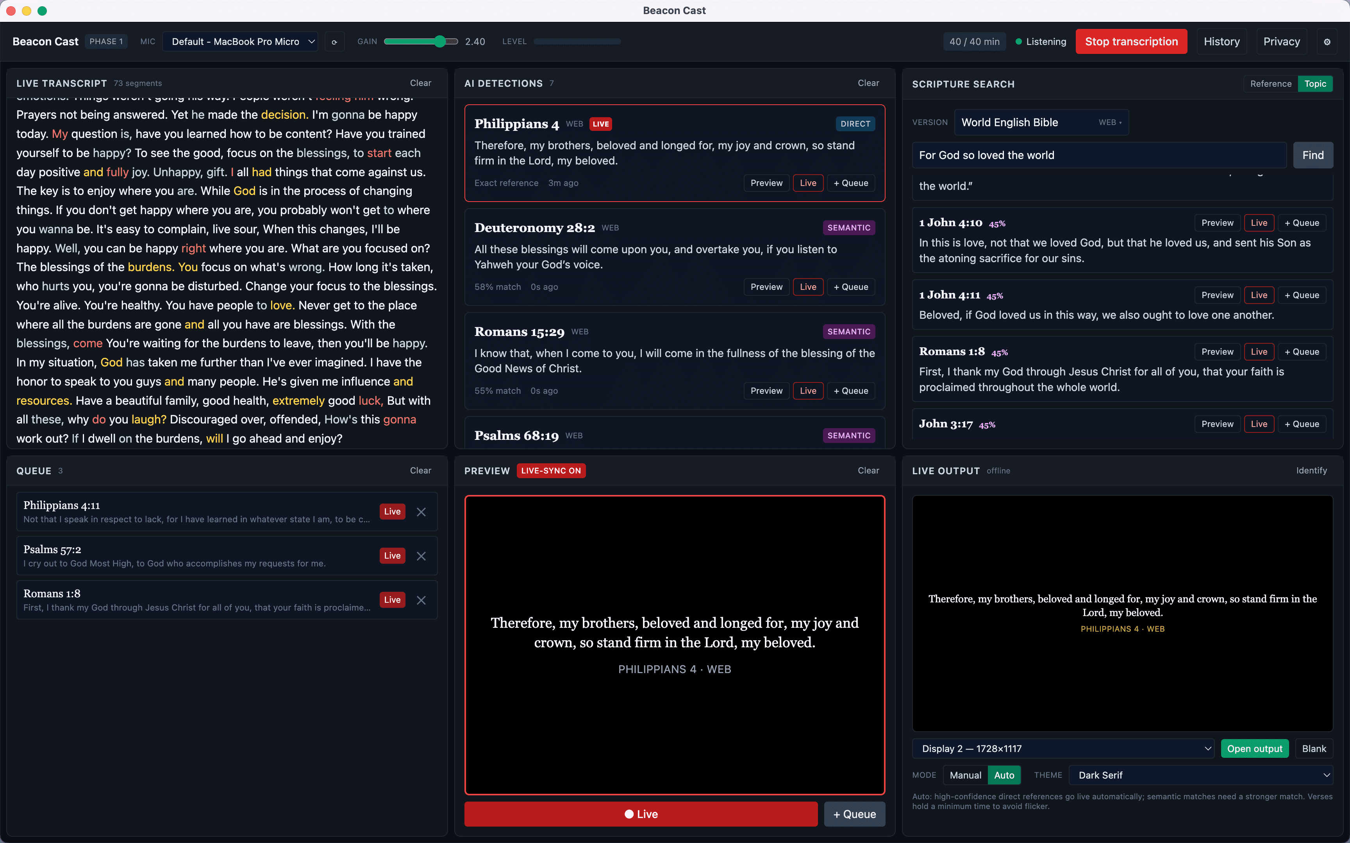Viewport: 1350px width, 843px height.
Task: Remove Philippians 4:11 from queue with X
Action: pyautogui.click(x=421, y=512)
